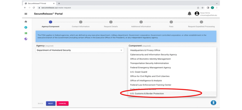Create new request via teal plus icon

[26, 27]
